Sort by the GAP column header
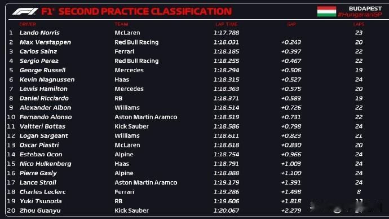 tap(291, 24)
